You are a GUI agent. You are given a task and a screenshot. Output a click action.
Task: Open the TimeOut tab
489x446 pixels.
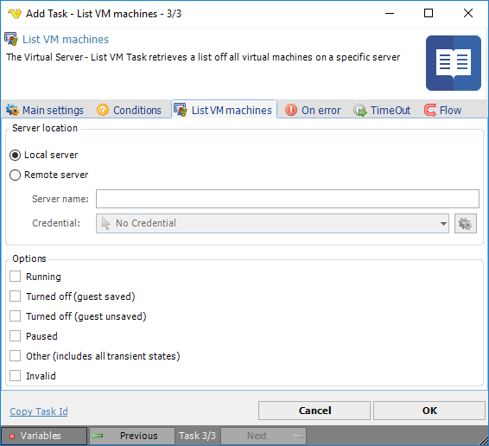(382, 110)
